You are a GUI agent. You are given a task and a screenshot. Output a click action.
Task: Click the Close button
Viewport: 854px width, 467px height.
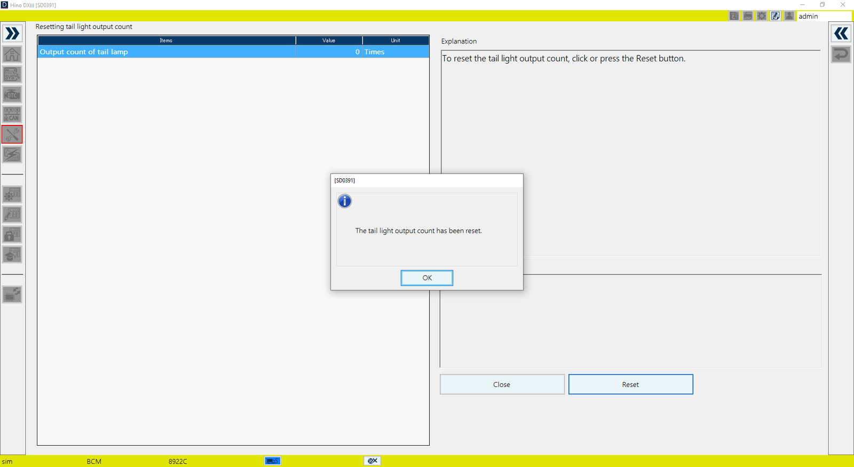pyautogui.click(x=502, y=384)
